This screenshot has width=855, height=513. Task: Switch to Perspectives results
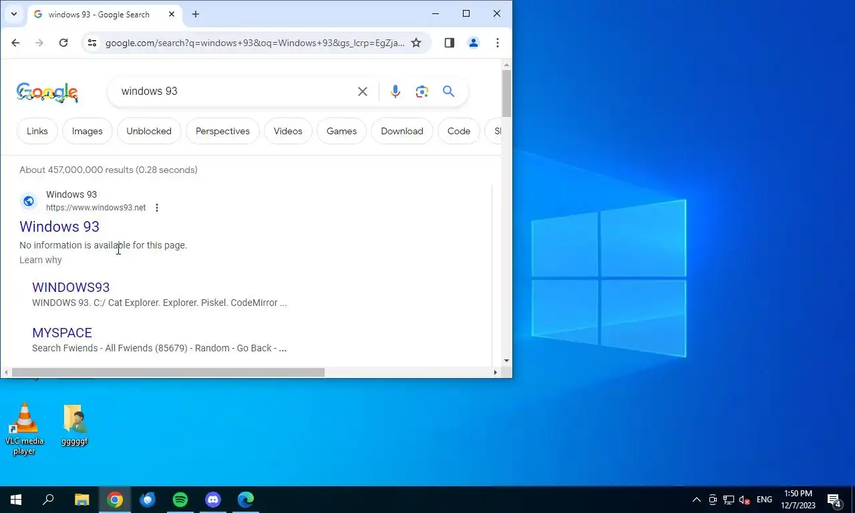(222, 131)
